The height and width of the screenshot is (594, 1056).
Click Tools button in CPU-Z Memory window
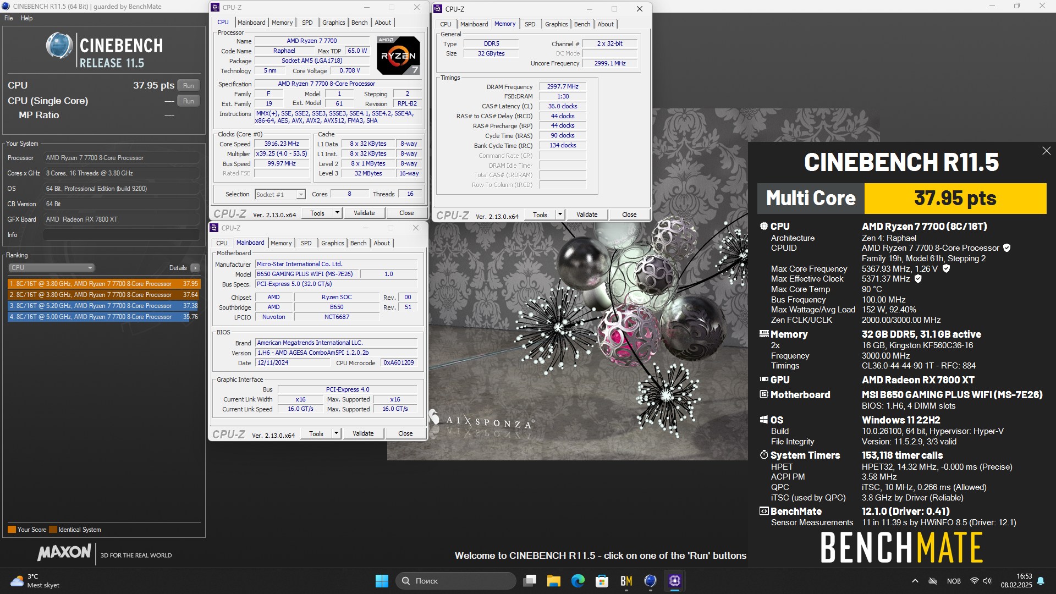point(540,215)
